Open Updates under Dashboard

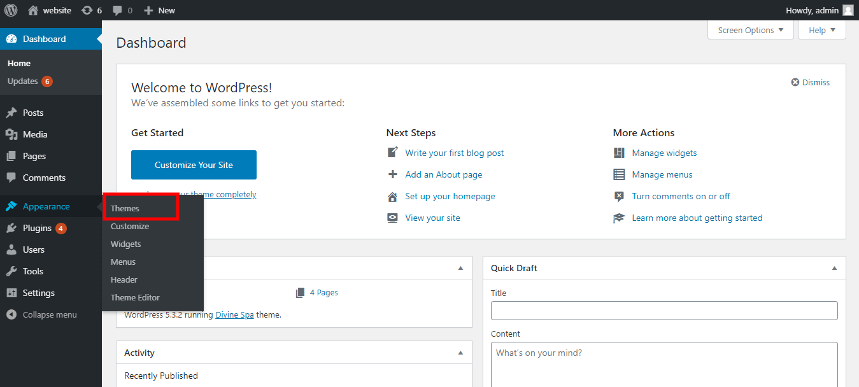pos(23,81)
